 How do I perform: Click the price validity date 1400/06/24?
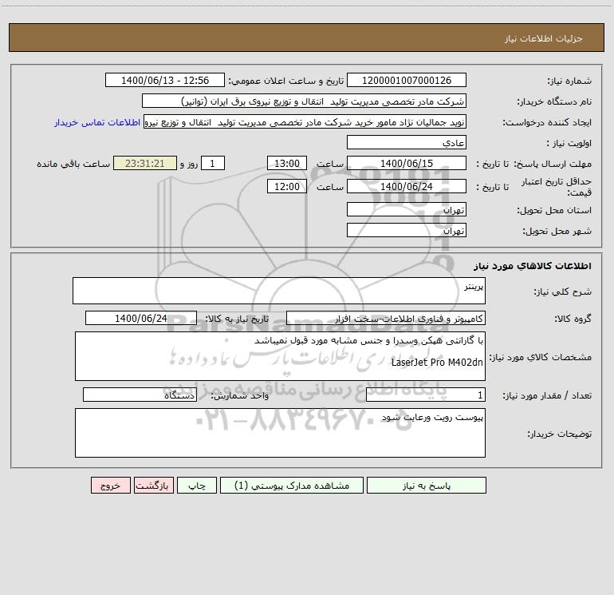(407, 186)
